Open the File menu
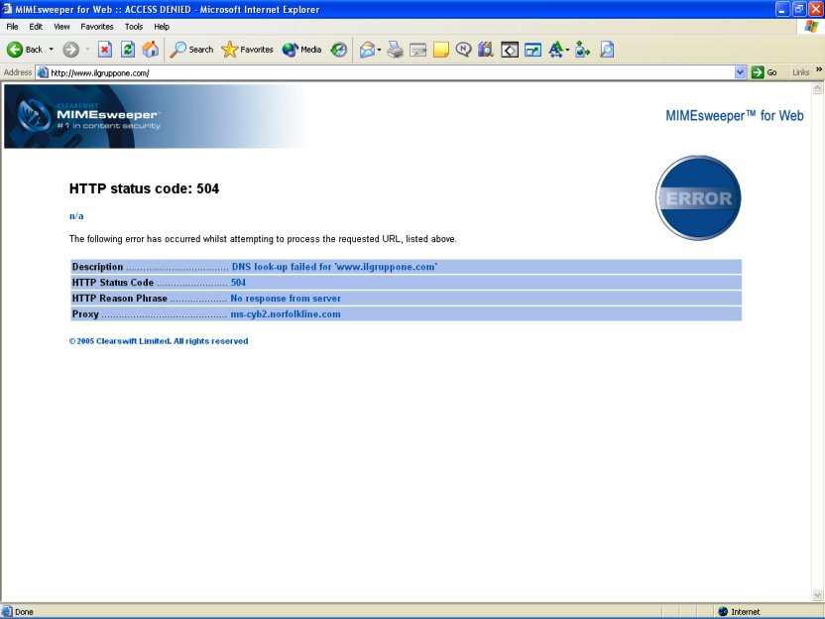Screen dimensions: 825x619 12,27
